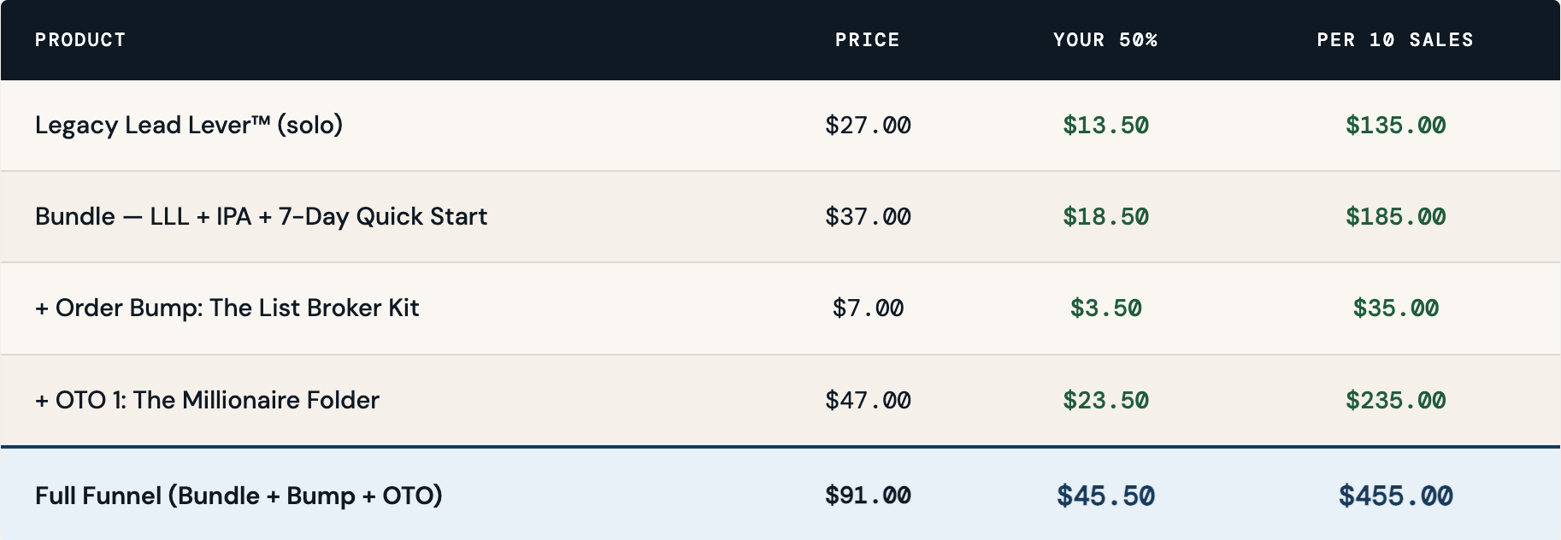Click the $37.00 bundle price

coord(868,217)
